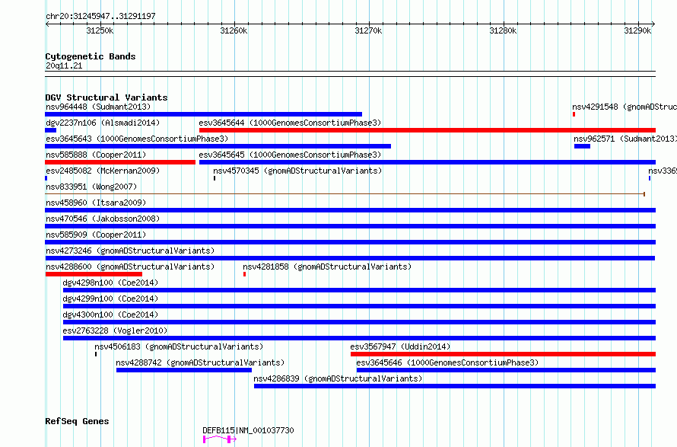Viewport: 677px width, 447px height.
Task: Open the esv3567947 (Uddin2014) label
Action: pos(400,346)
